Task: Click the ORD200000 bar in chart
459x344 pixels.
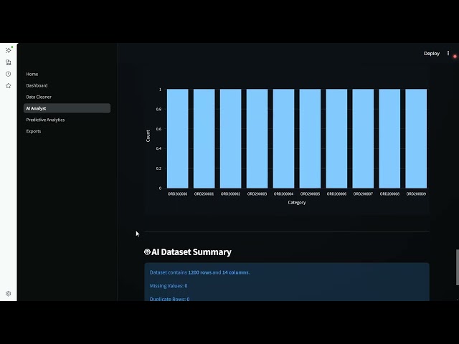Action: (178, 138)
